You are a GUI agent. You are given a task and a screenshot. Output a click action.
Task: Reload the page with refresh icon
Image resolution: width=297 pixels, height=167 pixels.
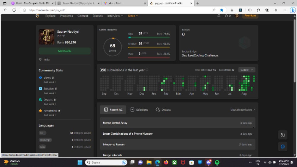coord(14,10)
